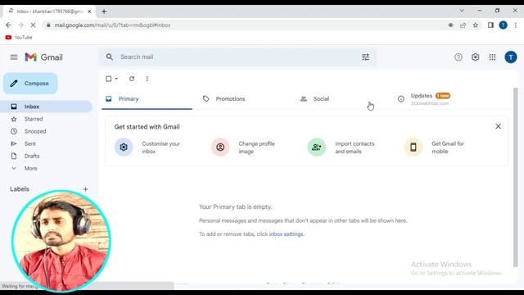Click the Get Gmail for mobile icon
Viewport: 524px width, 295px height.
pos(413,147)
